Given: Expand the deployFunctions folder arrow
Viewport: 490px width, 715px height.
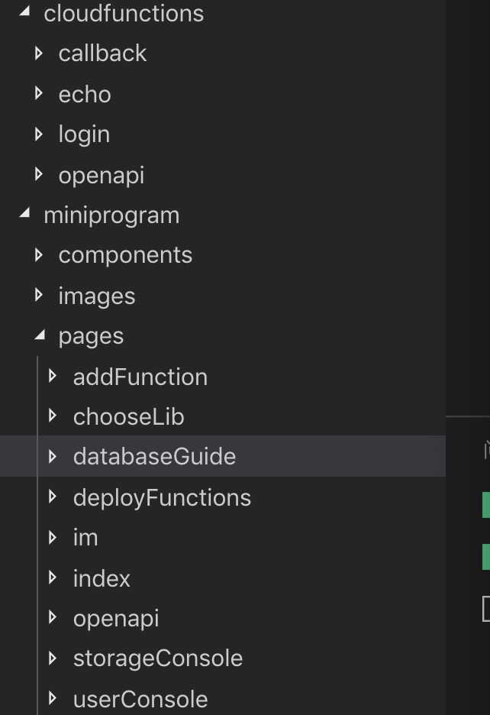Looking at the screenshot, I should point(53,497).
